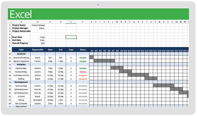Click the Gantt bar for Staffing
Screen dimensions: 197x116
coord(151,78)
